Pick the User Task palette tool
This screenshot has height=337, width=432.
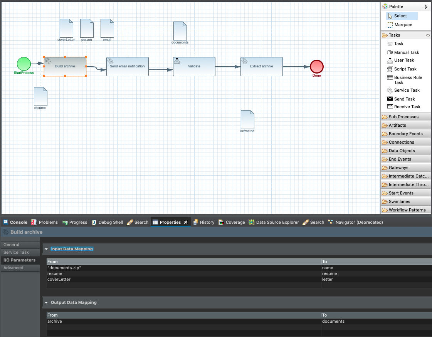403,60
